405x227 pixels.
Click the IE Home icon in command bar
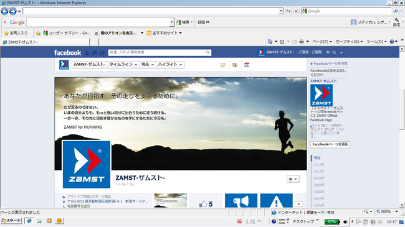point(270,42)
